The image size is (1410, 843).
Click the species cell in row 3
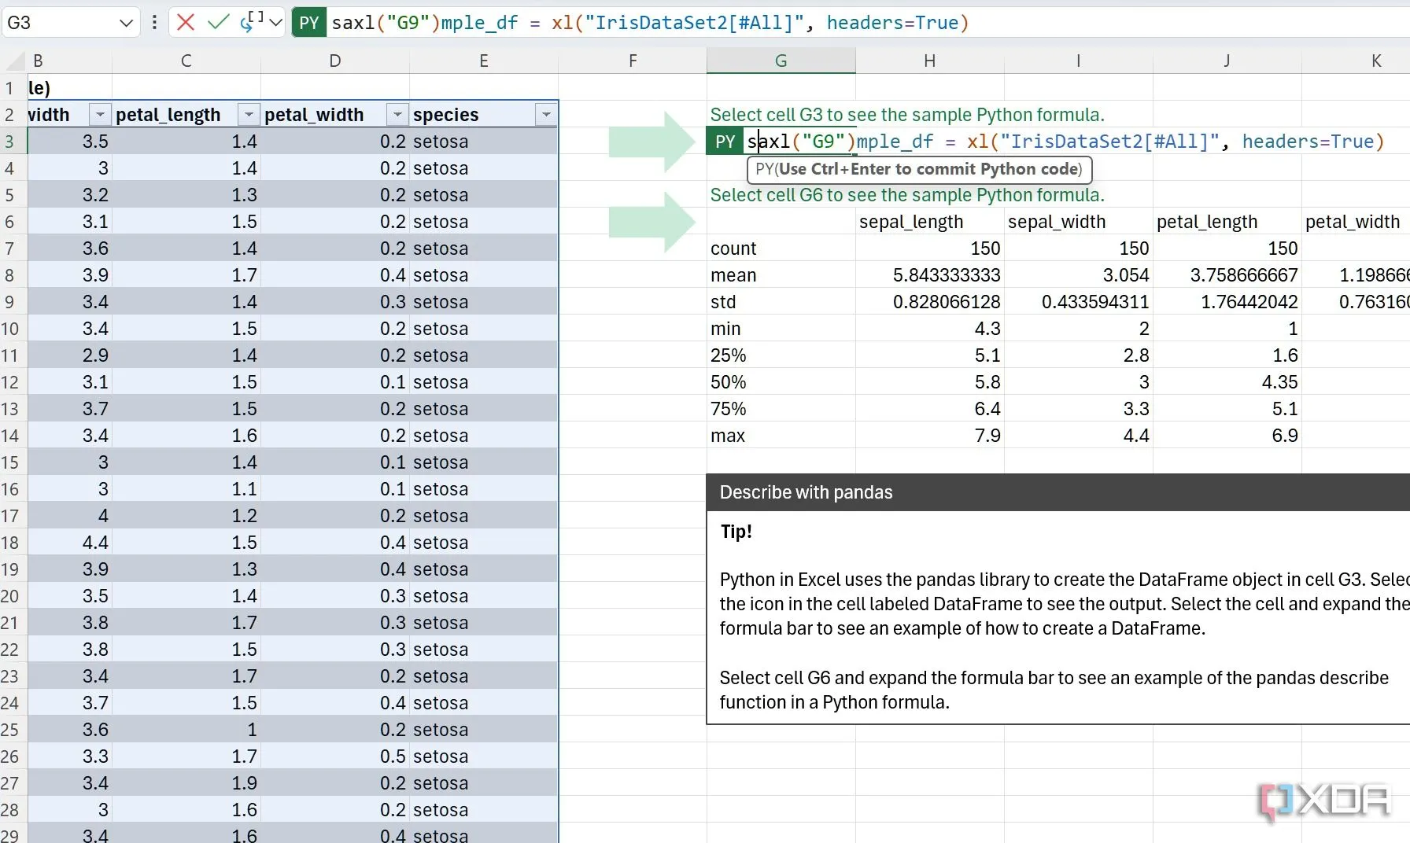[x=484, y=142]
